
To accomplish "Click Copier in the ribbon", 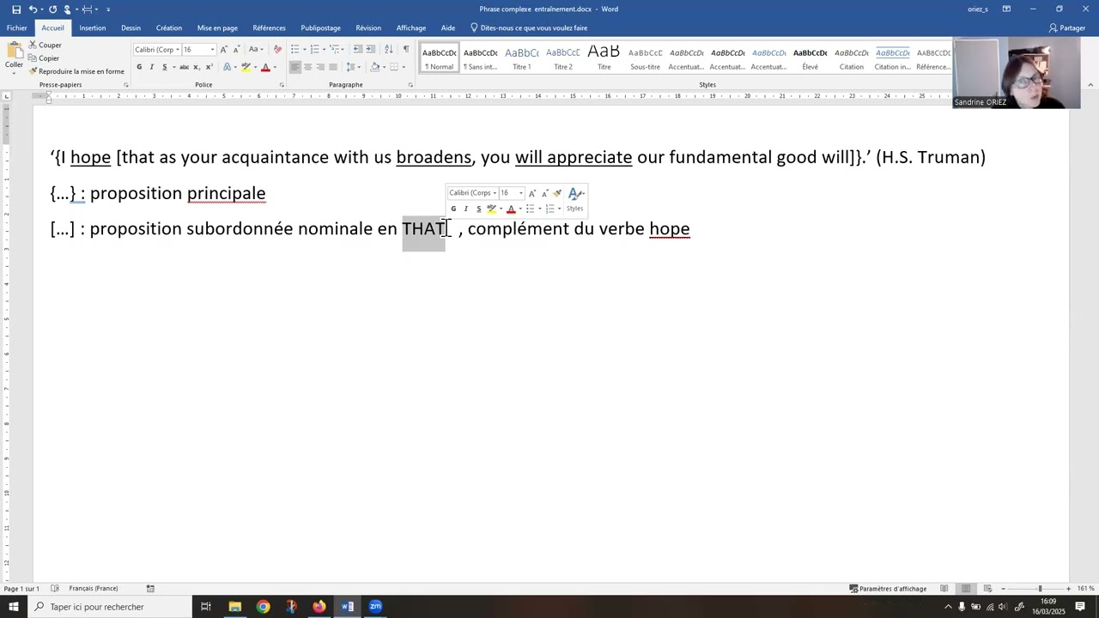I will click(44, 58).
